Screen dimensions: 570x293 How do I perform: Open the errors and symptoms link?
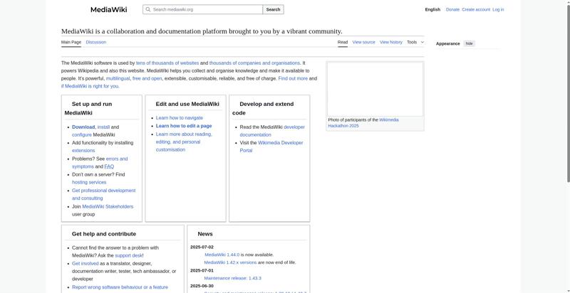coord(100,163)
